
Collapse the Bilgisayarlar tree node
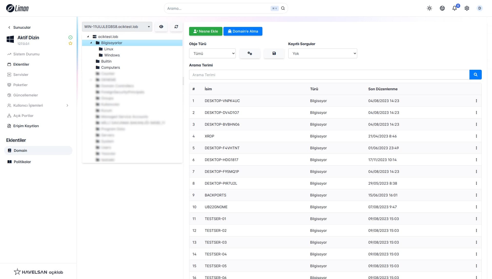coord(91,43)
